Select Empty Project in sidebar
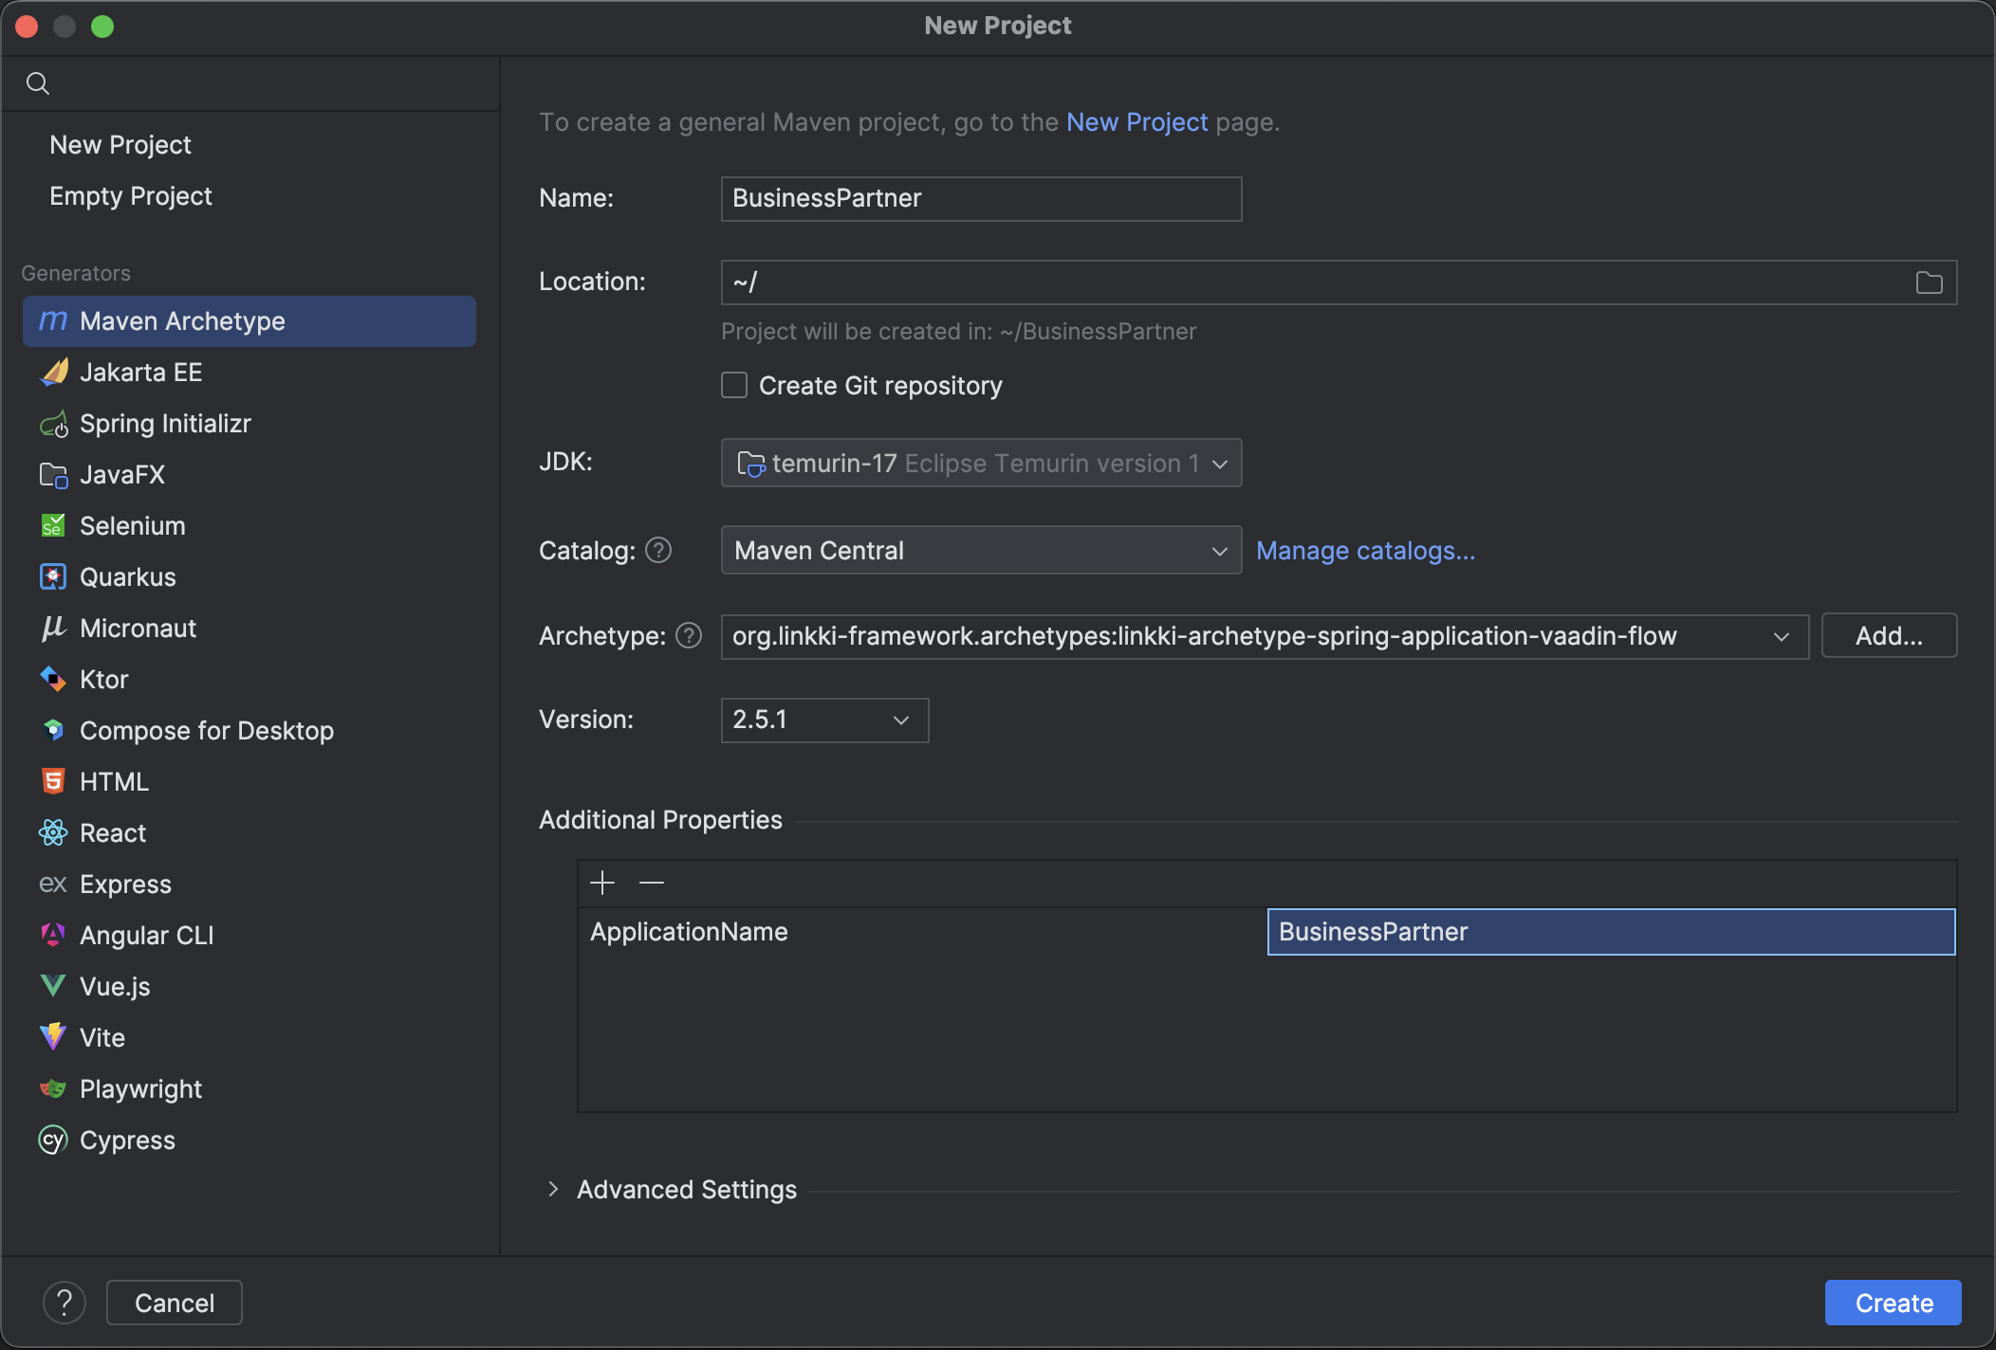Viewport: 1996px width, 1350px height. tap(131, 196)
